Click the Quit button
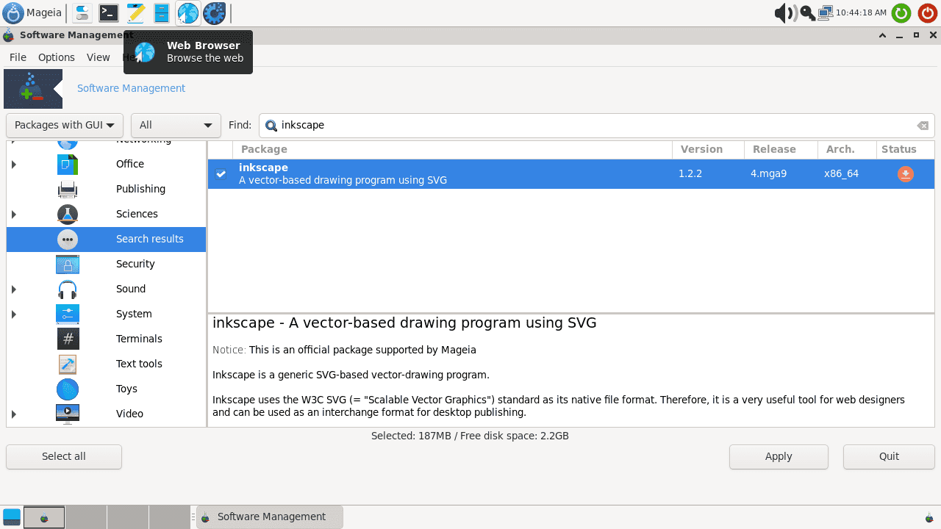Screen dimensions: 941x529 click(889, 456)
